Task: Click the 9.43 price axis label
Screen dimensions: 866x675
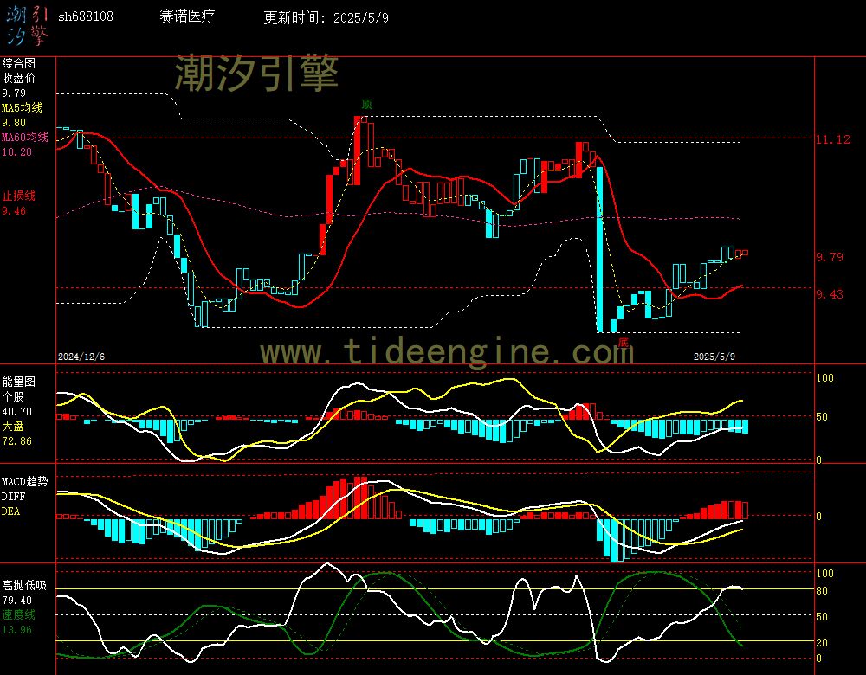Action: [830, 295]
